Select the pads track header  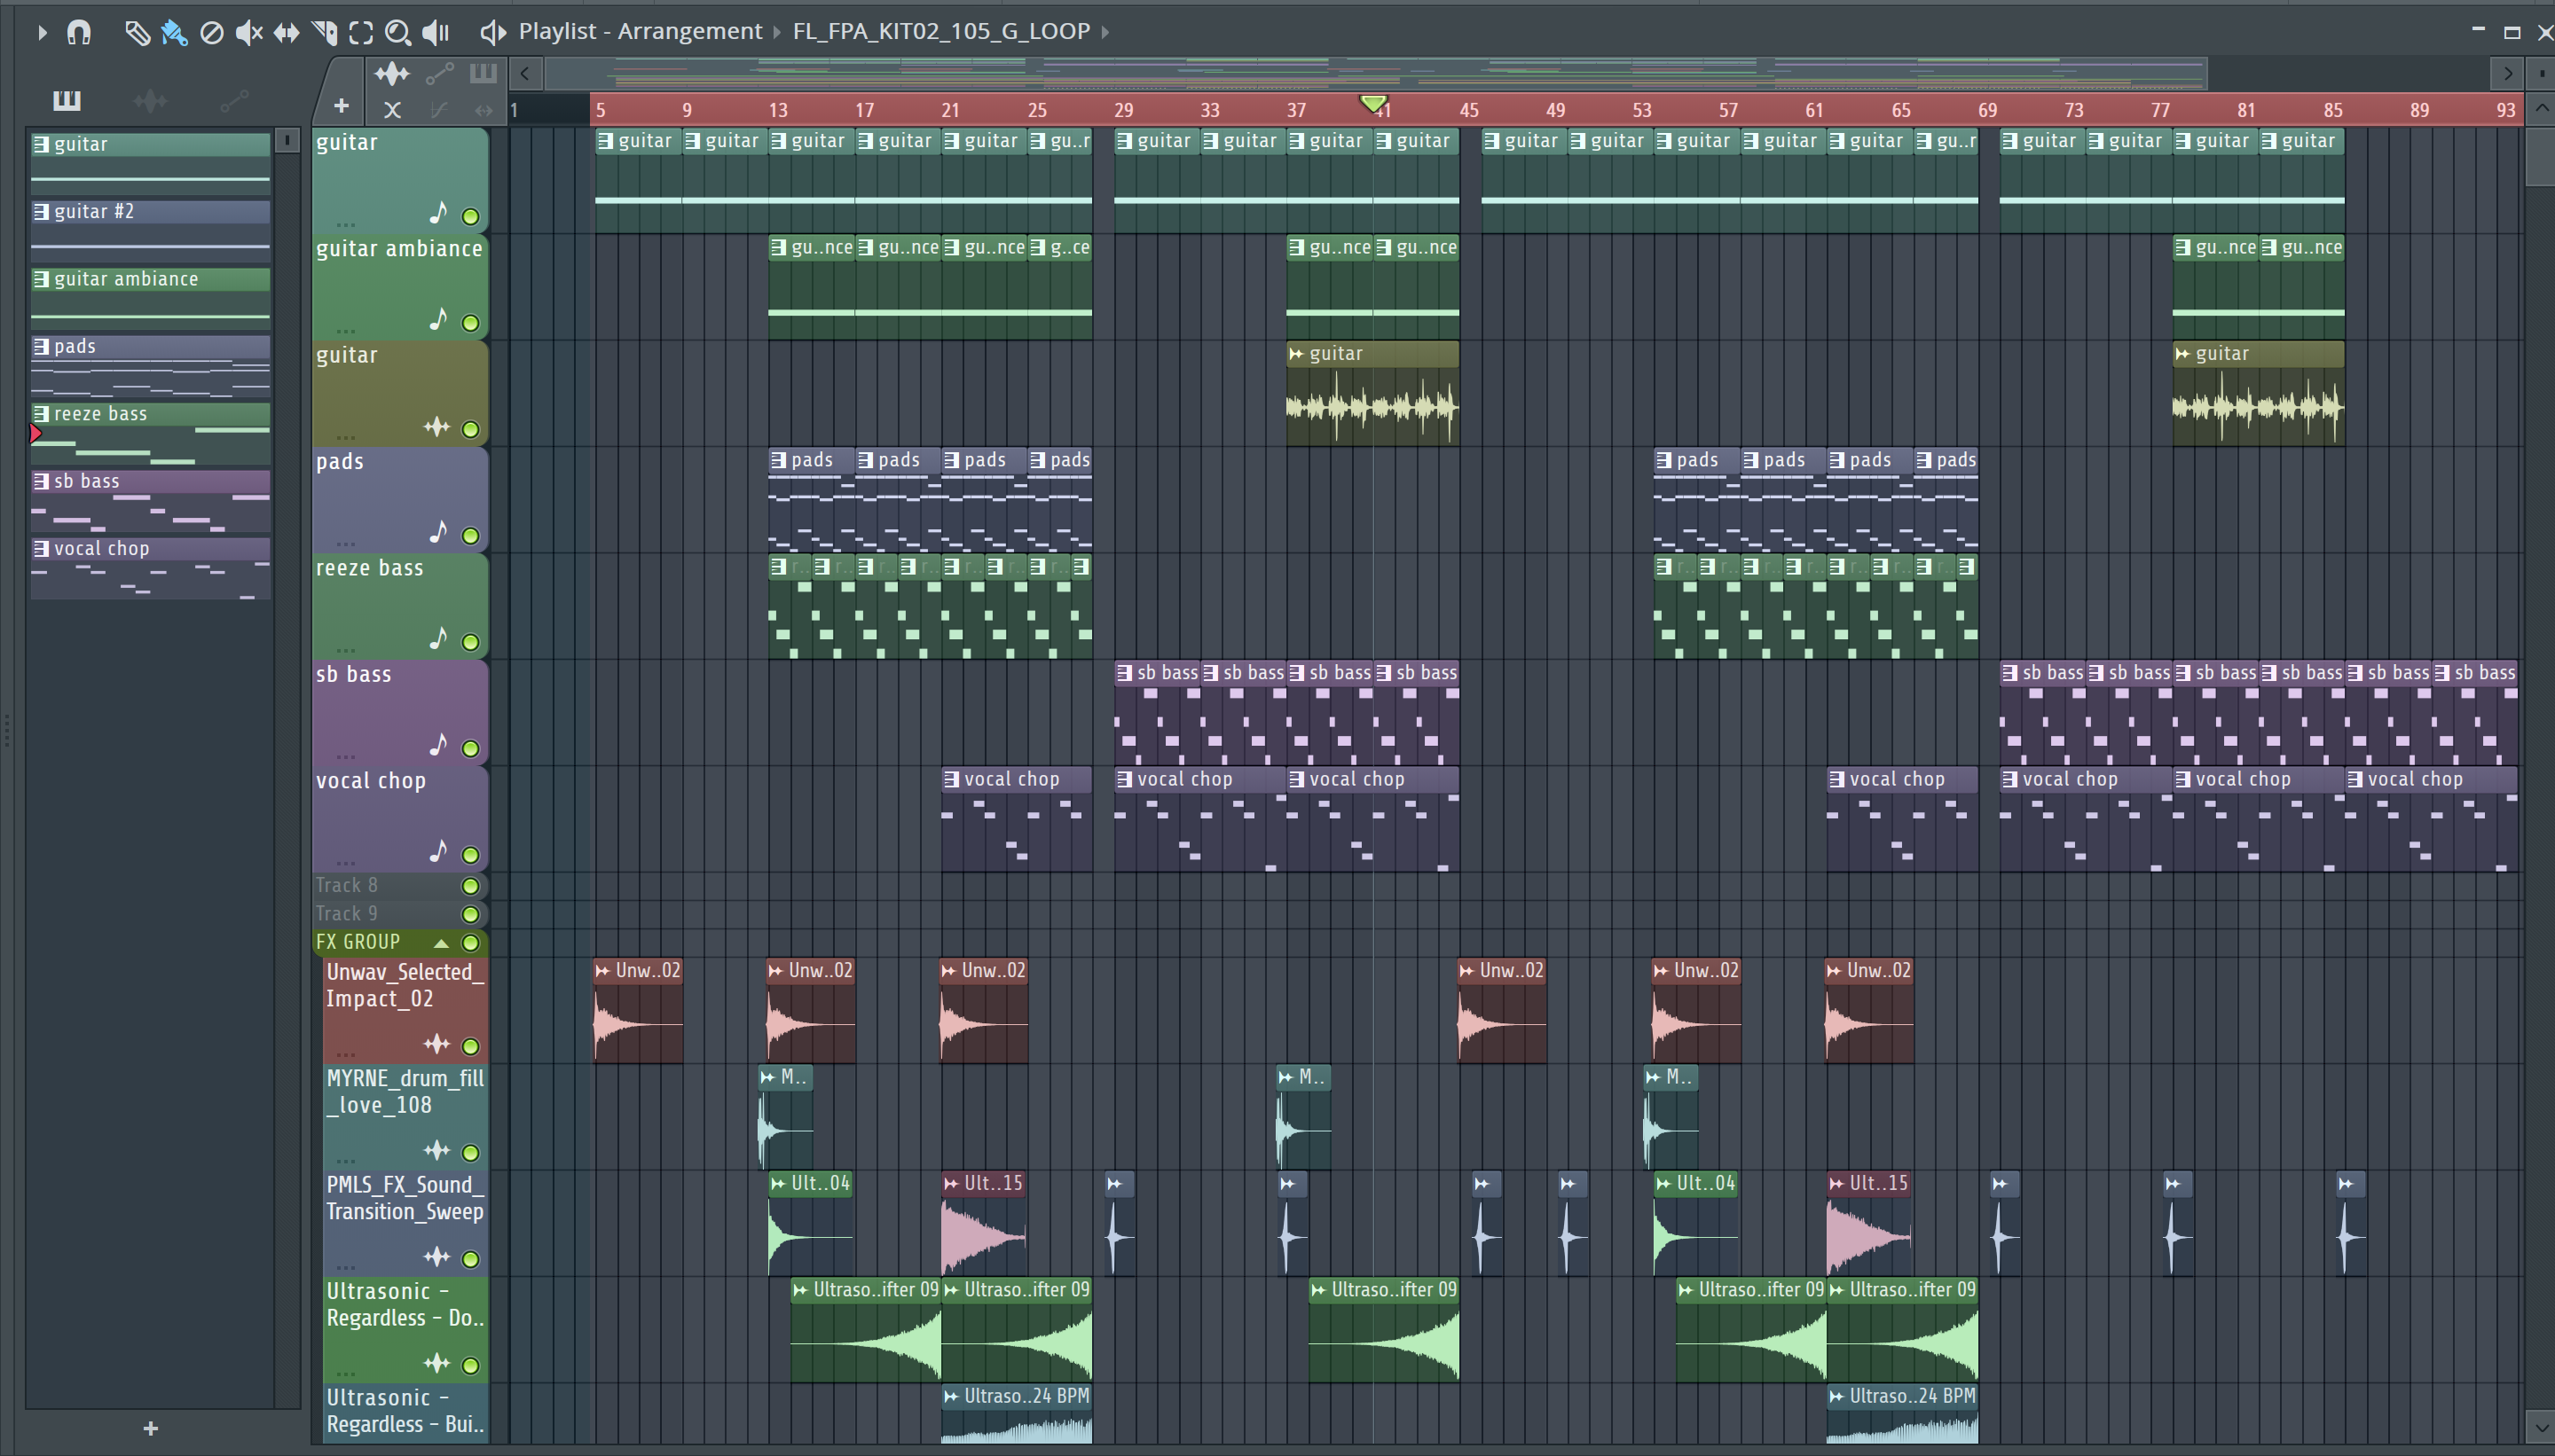point(400,499)
